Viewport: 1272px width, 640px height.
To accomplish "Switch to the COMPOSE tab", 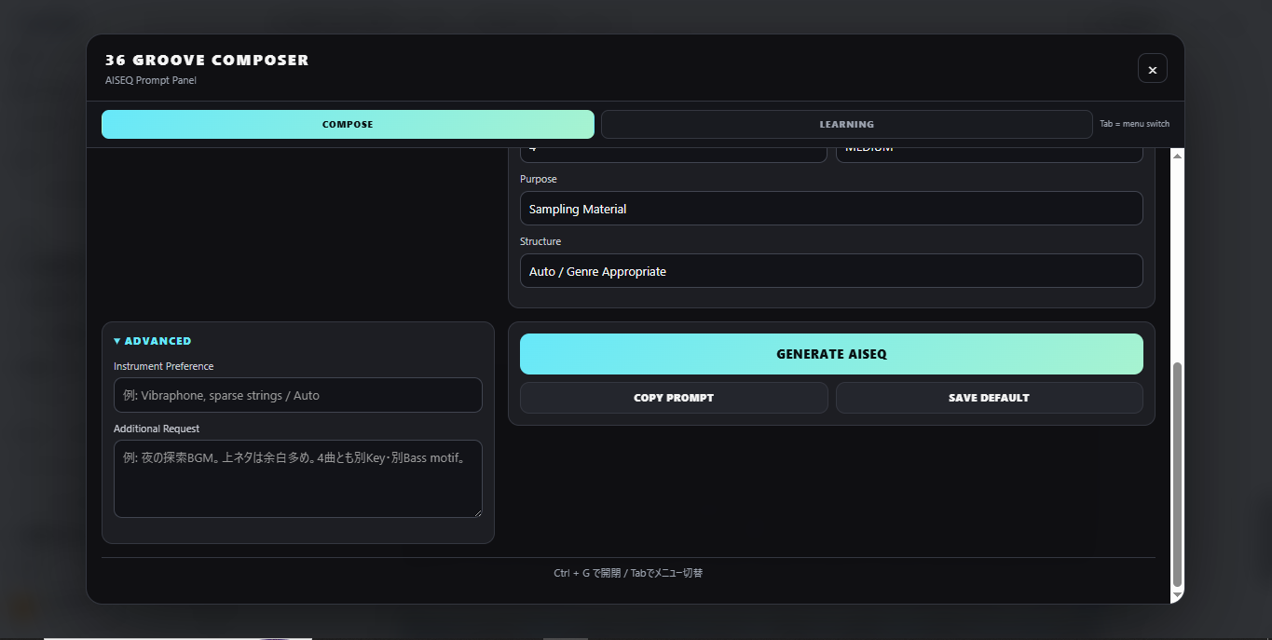I will tap(348, 124).
